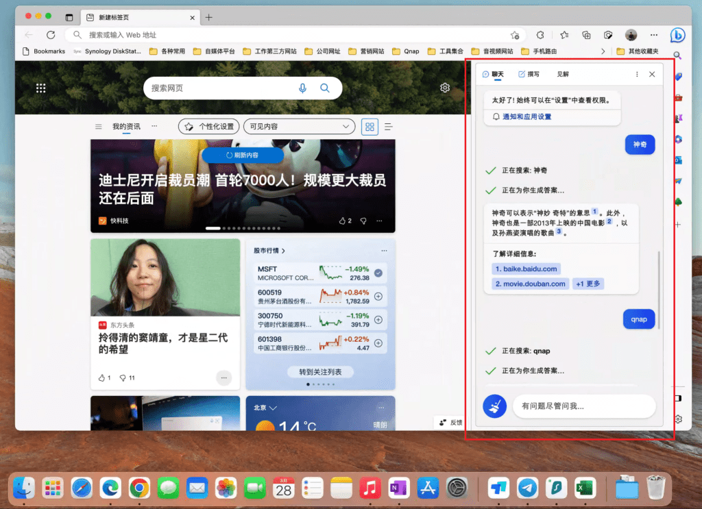Viewport: 702px width, 509px height.
Task: Click the profile avatar in the toolbar
Action: click(x=631, y=35)
